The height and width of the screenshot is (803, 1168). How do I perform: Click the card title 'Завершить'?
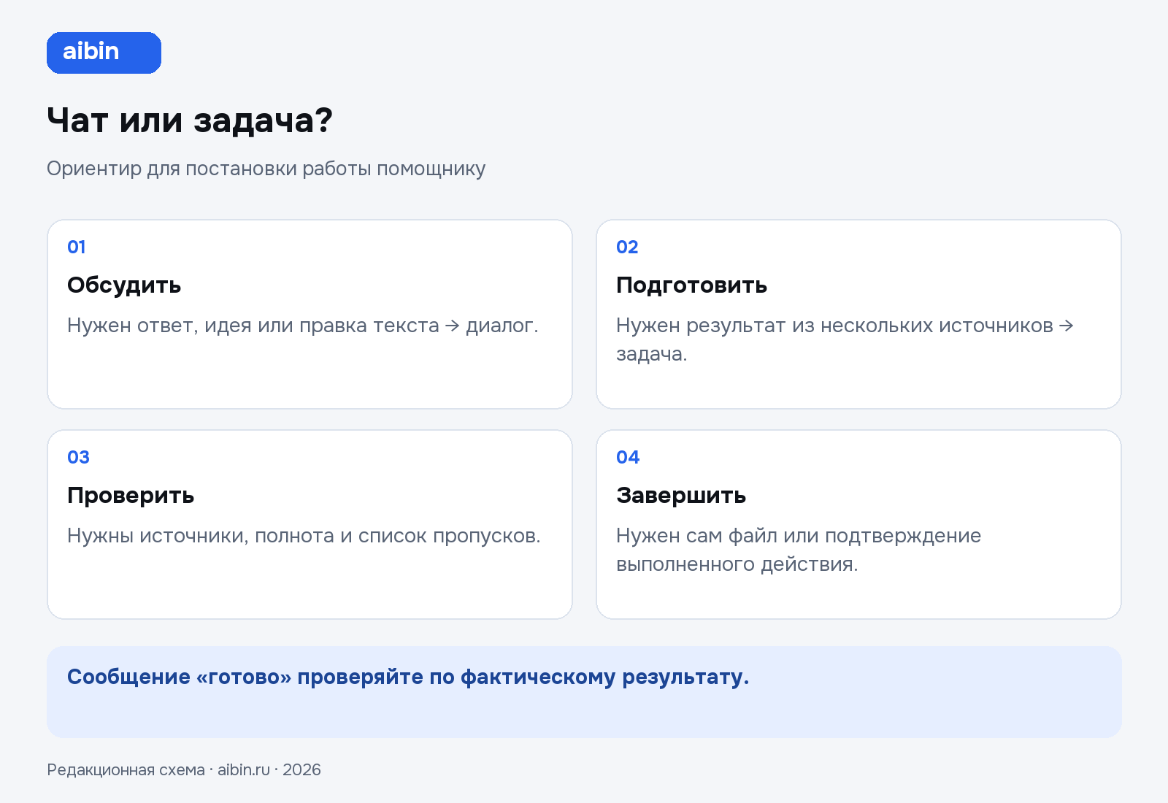(x=681, y=495)
